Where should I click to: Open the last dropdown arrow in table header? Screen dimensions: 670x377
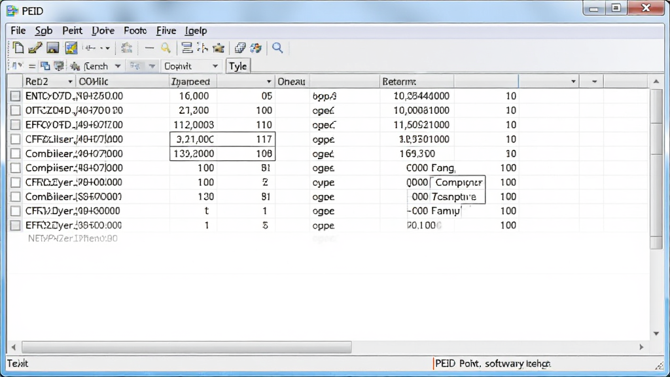tap(594, 82)
